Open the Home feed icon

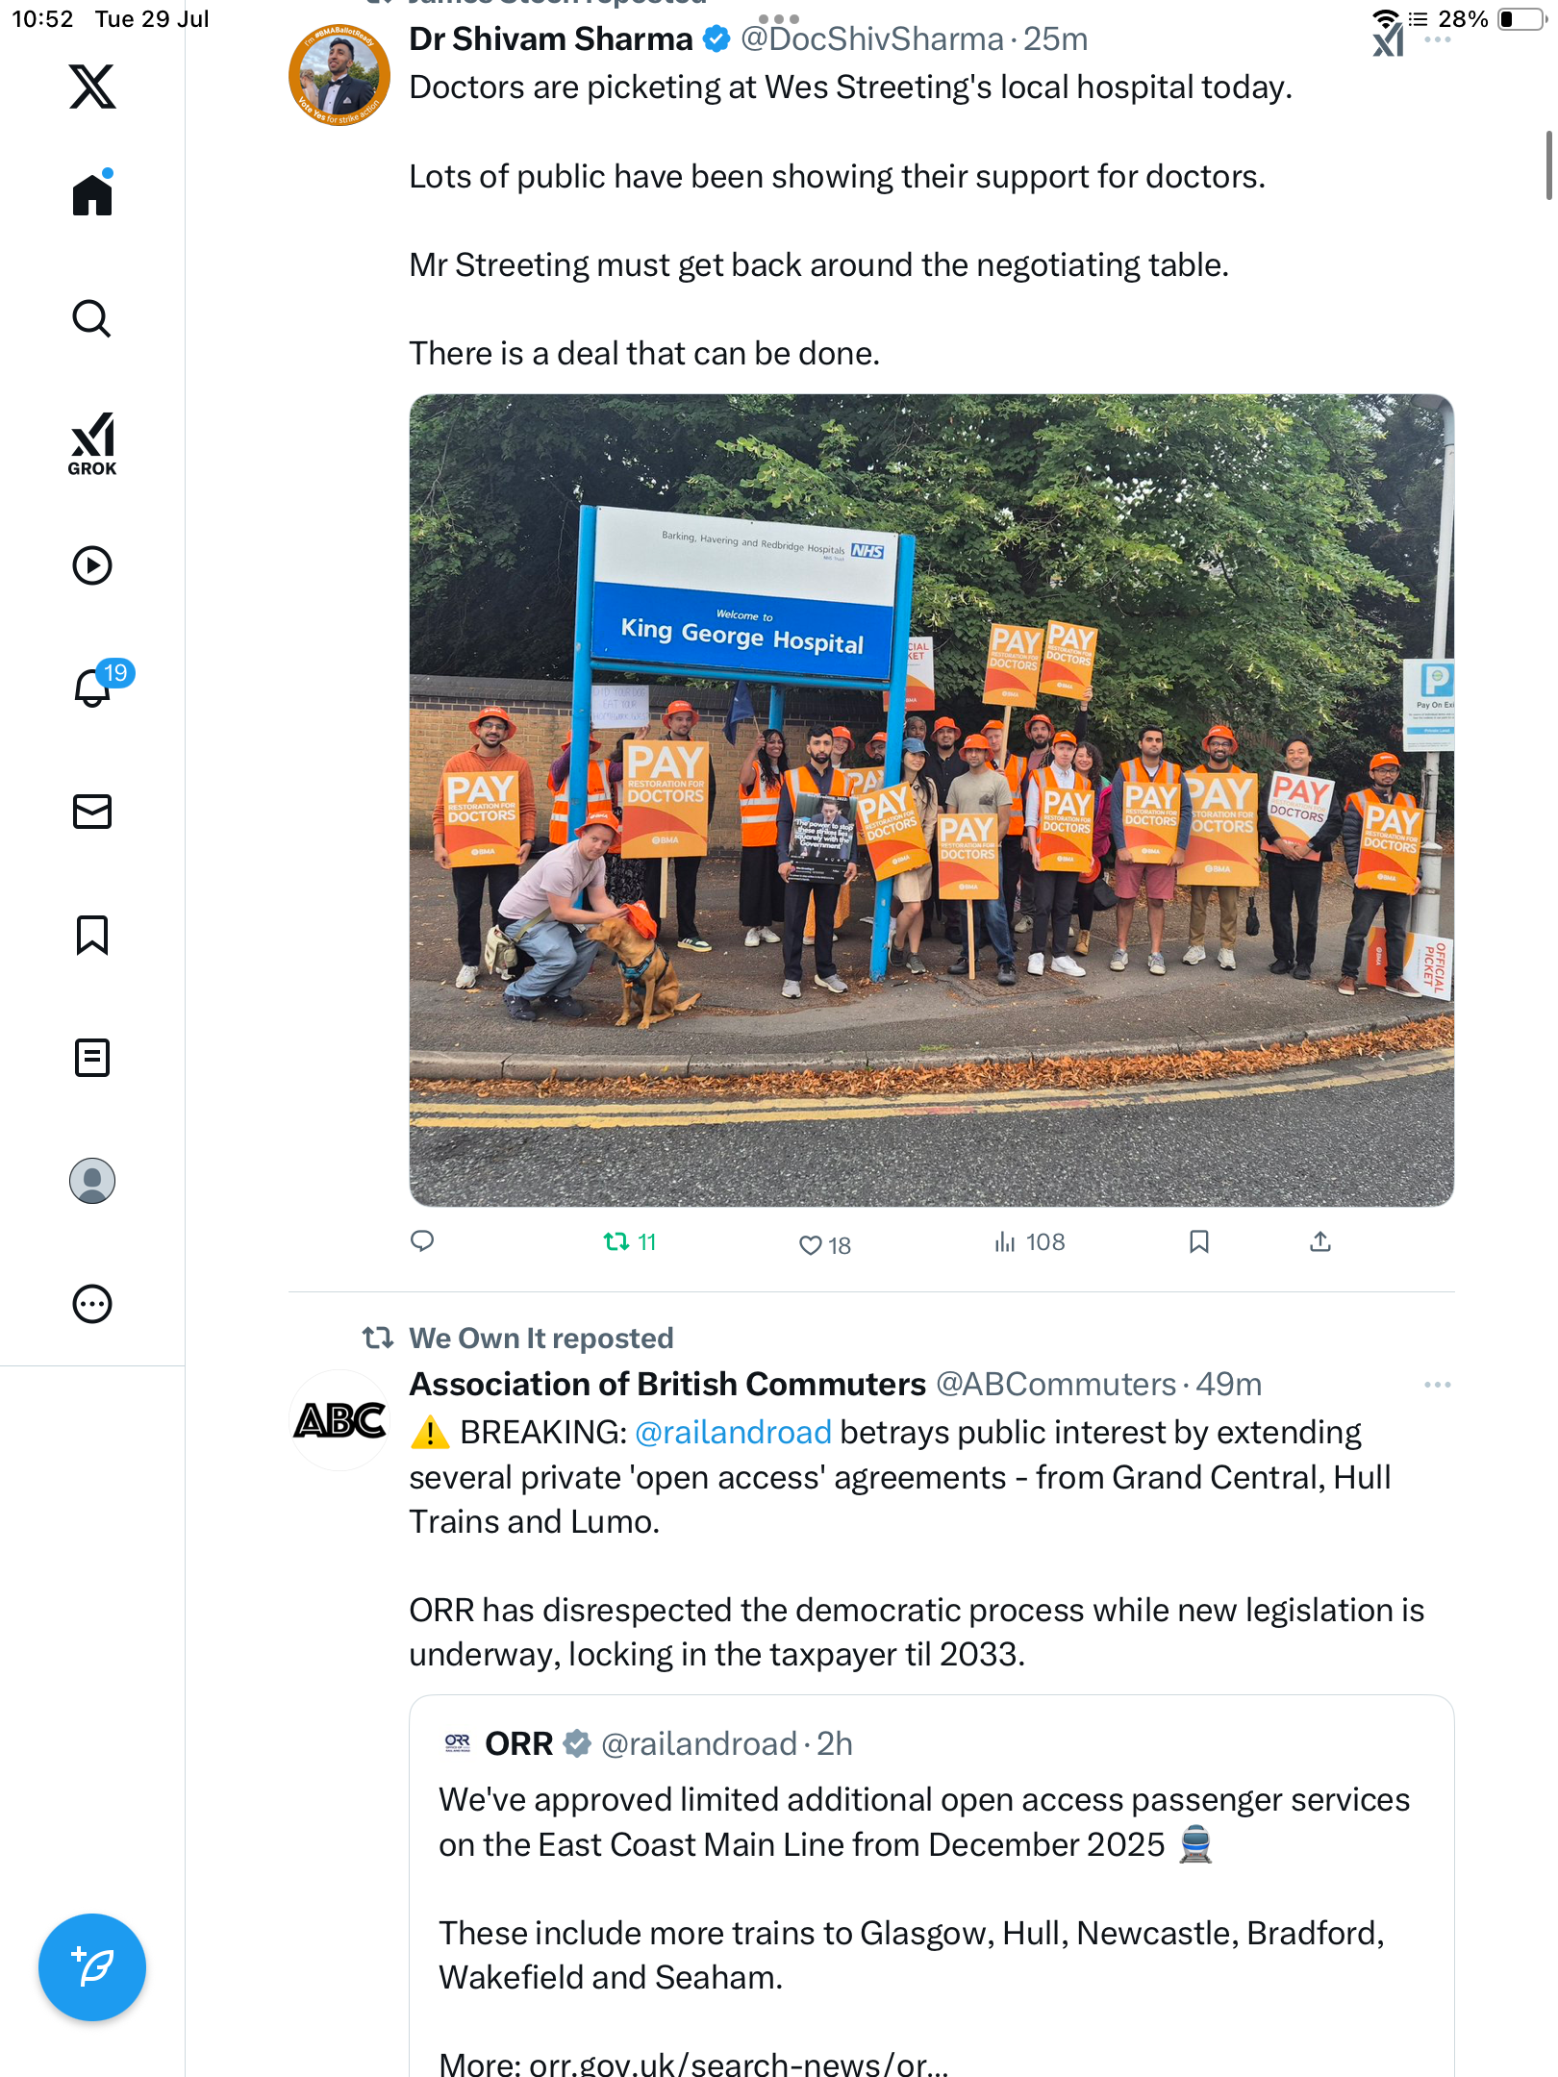coord(92,194)
